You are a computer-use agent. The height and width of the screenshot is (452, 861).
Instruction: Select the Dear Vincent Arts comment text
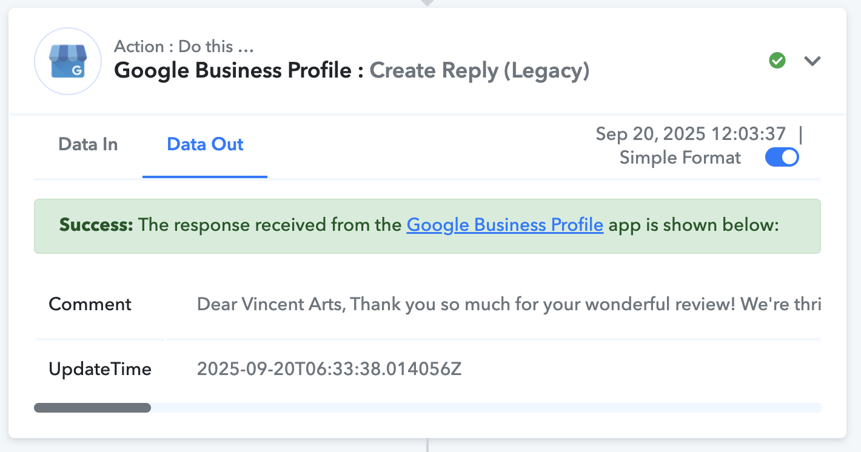coord(509,304)
